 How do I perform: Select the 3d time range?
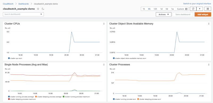167,9
